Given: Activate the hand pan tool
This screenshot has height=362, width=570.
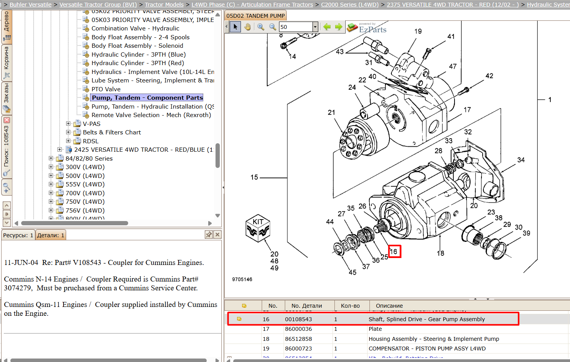Looking at the screenshot, I should tap(247, 27).
